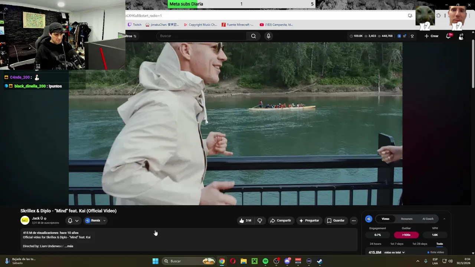Select the Resumen tab in vidIQ panel
The height and width of the screenshot is (267, 475).
(407, 219)
